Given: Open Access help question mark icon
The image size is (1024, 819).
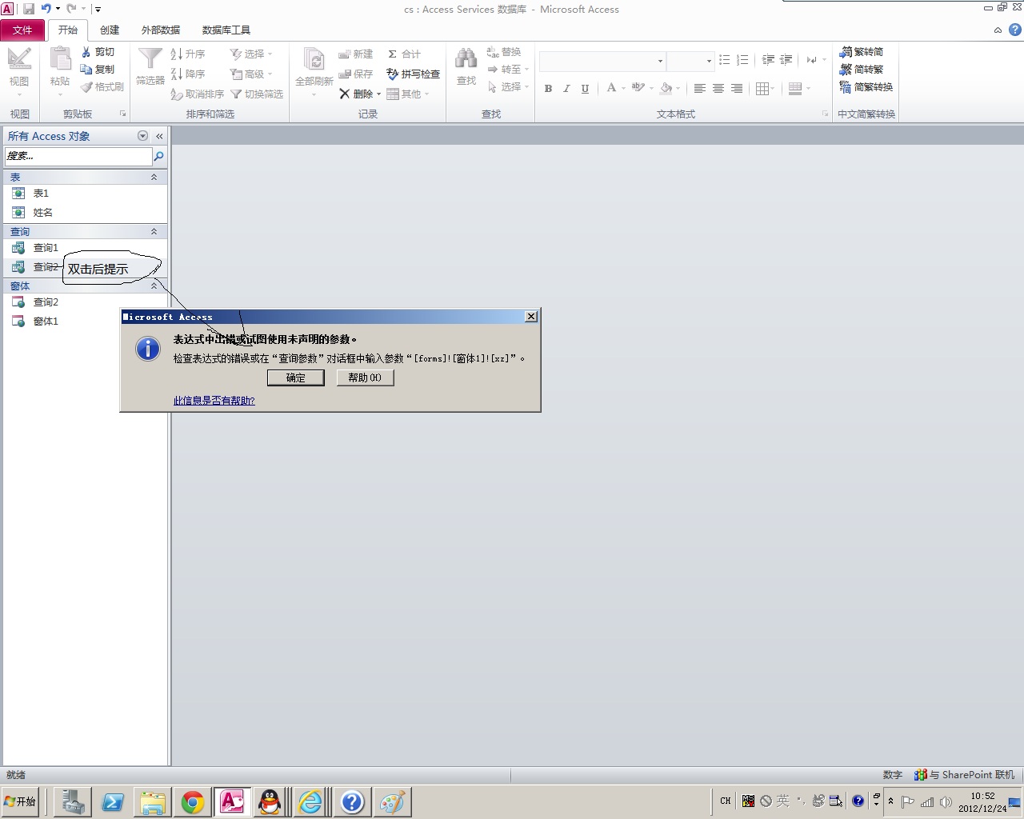Looking at the screenshot, I should [x=1015, y=30].
